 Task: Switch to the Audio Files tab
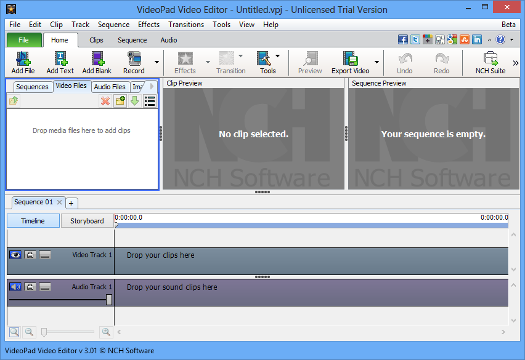pyautogui.click(x=109, y=86)
